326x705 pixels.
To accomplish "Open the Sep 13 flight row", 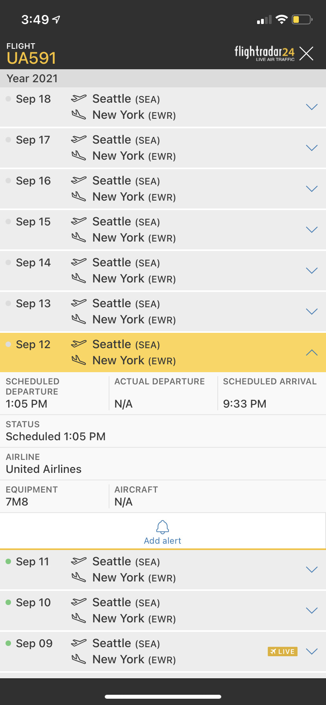I will [157, 312].
